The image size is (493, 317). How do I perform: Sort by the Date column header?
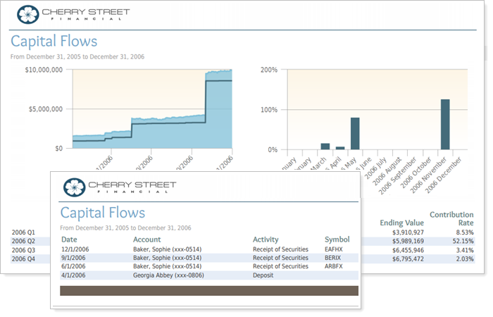pyautogui.click(x=69, y=240)
